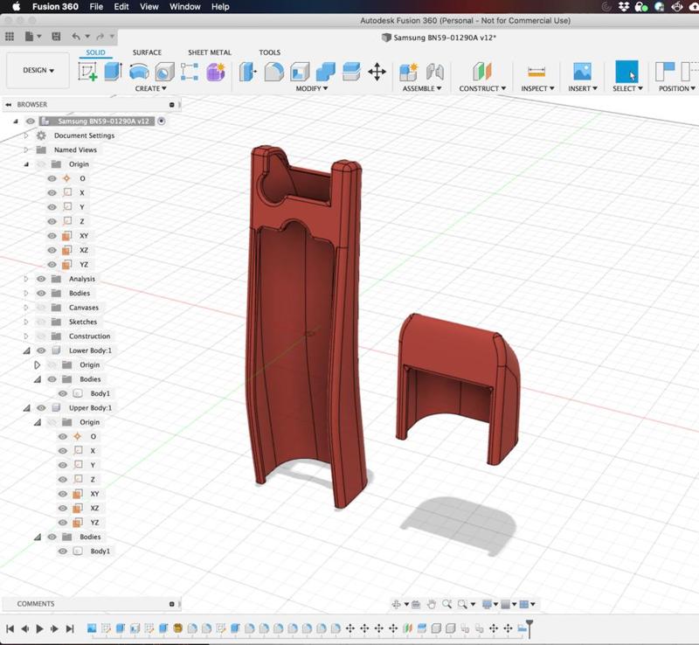
Task: Click the Document Settings item
Action: pyautogui.click(x=84, y=135)
